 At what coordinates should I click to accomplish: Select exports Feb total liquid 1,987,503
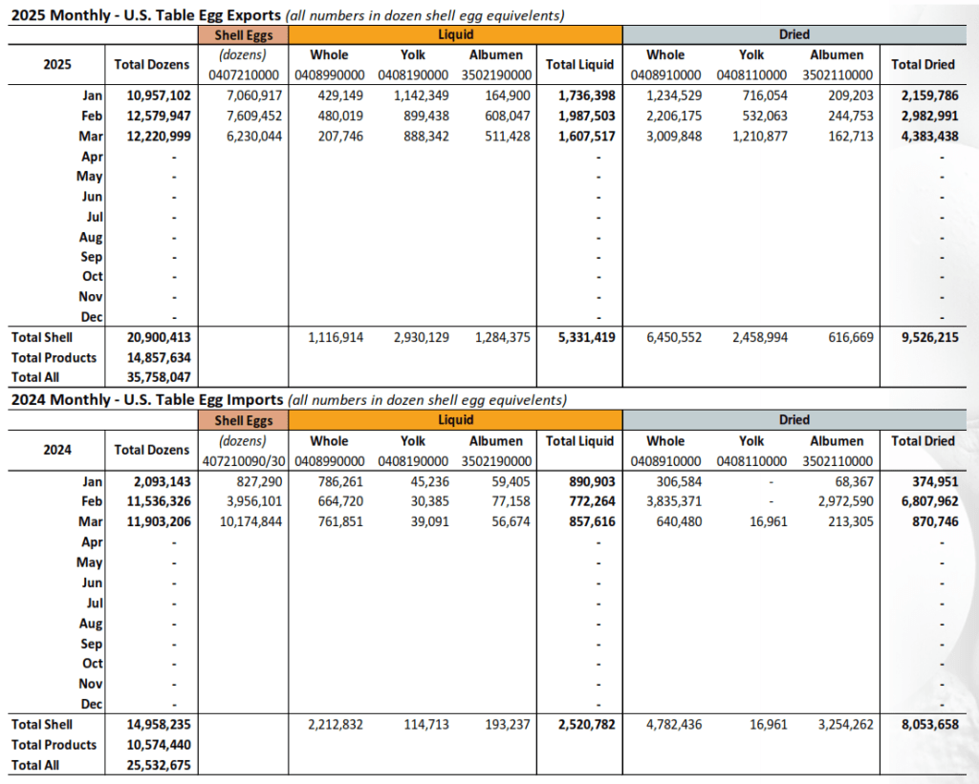(587, 116)
